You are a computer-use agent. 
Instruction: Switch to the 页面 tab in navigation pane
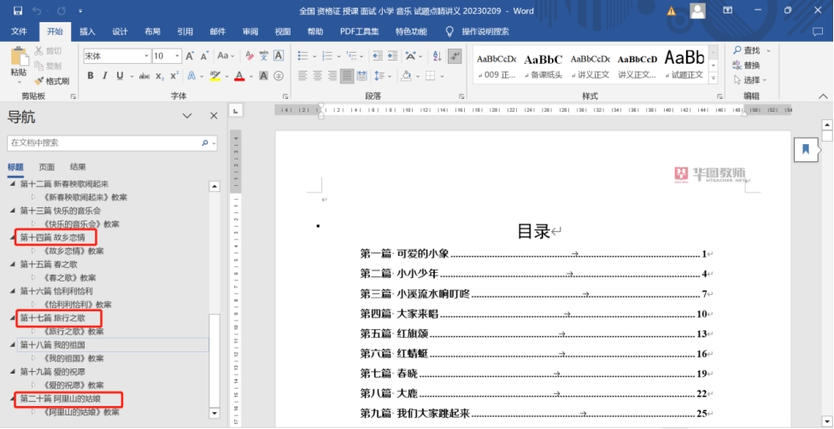pyautogui.click(x=47, y=167)
